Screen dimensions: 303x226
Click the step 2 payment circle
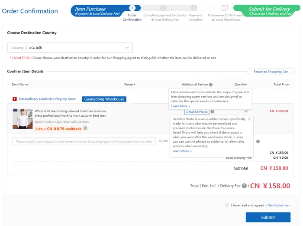tap(163, 8)
